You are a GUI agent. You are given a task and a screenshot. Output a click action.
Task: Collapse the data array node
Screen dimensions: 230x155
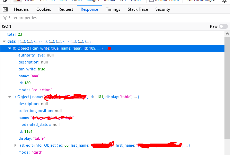(4, 41)
